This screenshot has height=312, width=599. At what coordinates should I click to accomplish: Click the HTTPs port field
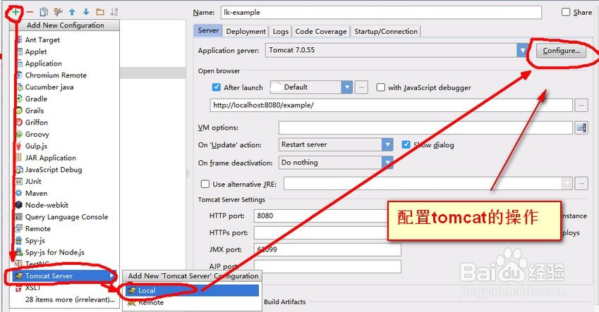(321, 232)
